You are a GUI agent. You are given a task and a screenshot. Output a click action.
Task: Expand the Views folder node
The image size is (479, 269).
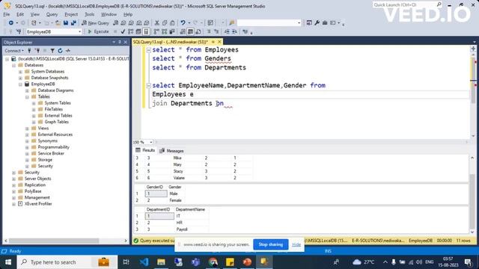click(x=27, y=129)
